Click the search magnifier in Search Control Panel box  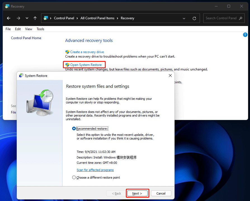(x=240, y=18)
